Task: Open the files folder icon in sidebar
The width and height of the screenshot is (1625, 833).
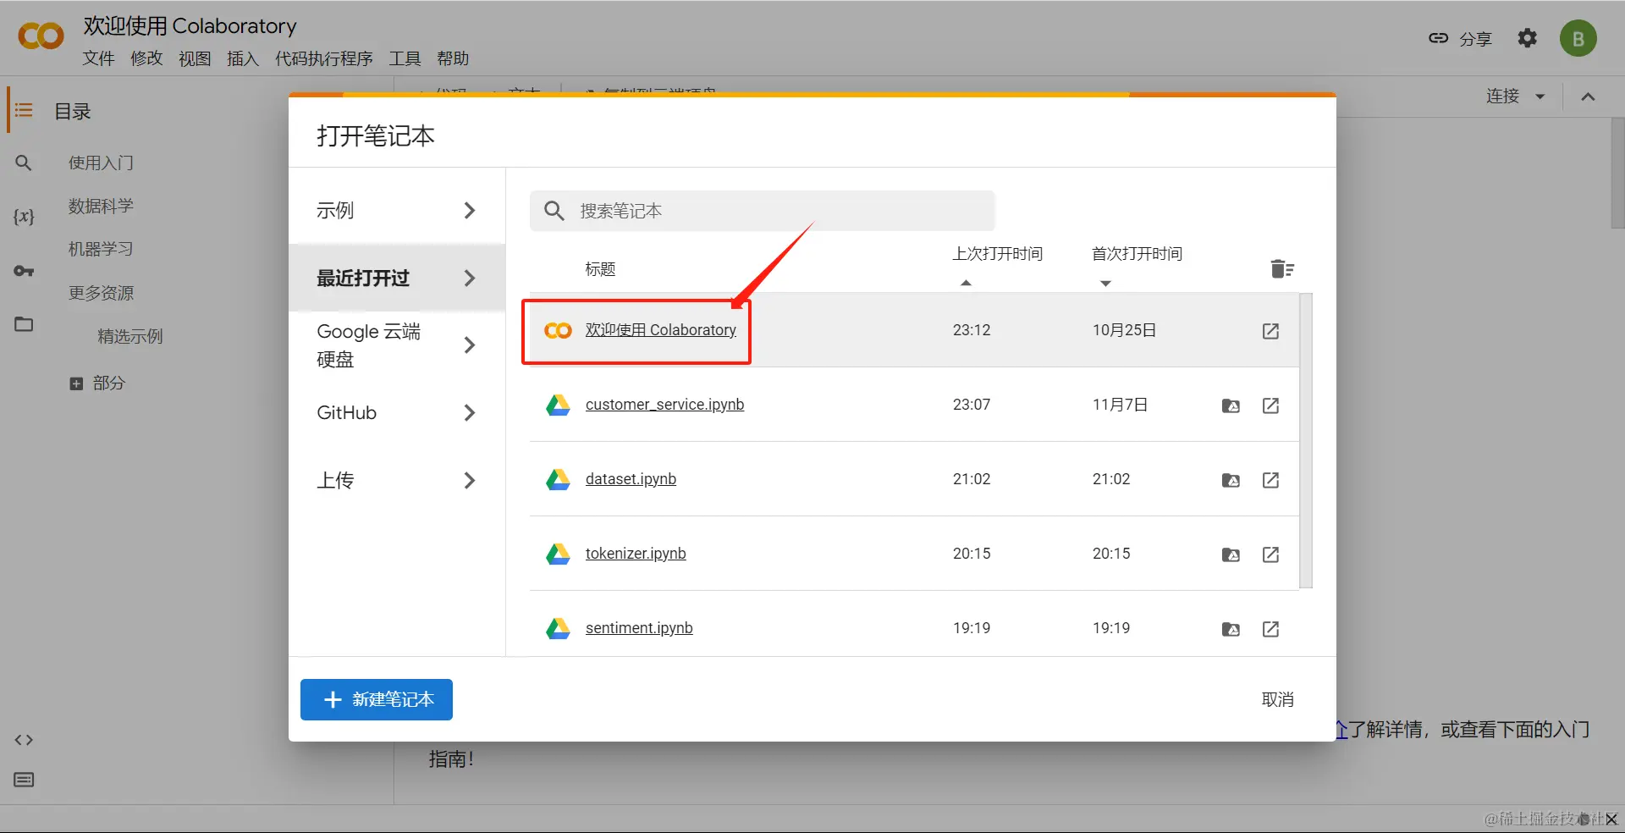Action: click(24, 324)
